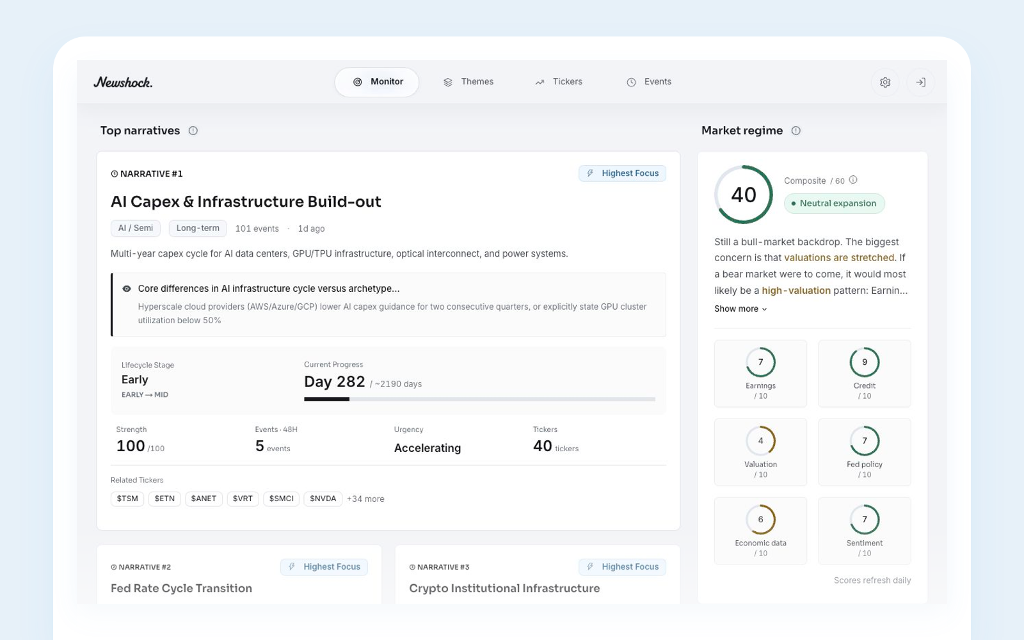Click the 1d ago timestamp
The height and width of the screenshot is (640, 1024).
coord(311,228)
